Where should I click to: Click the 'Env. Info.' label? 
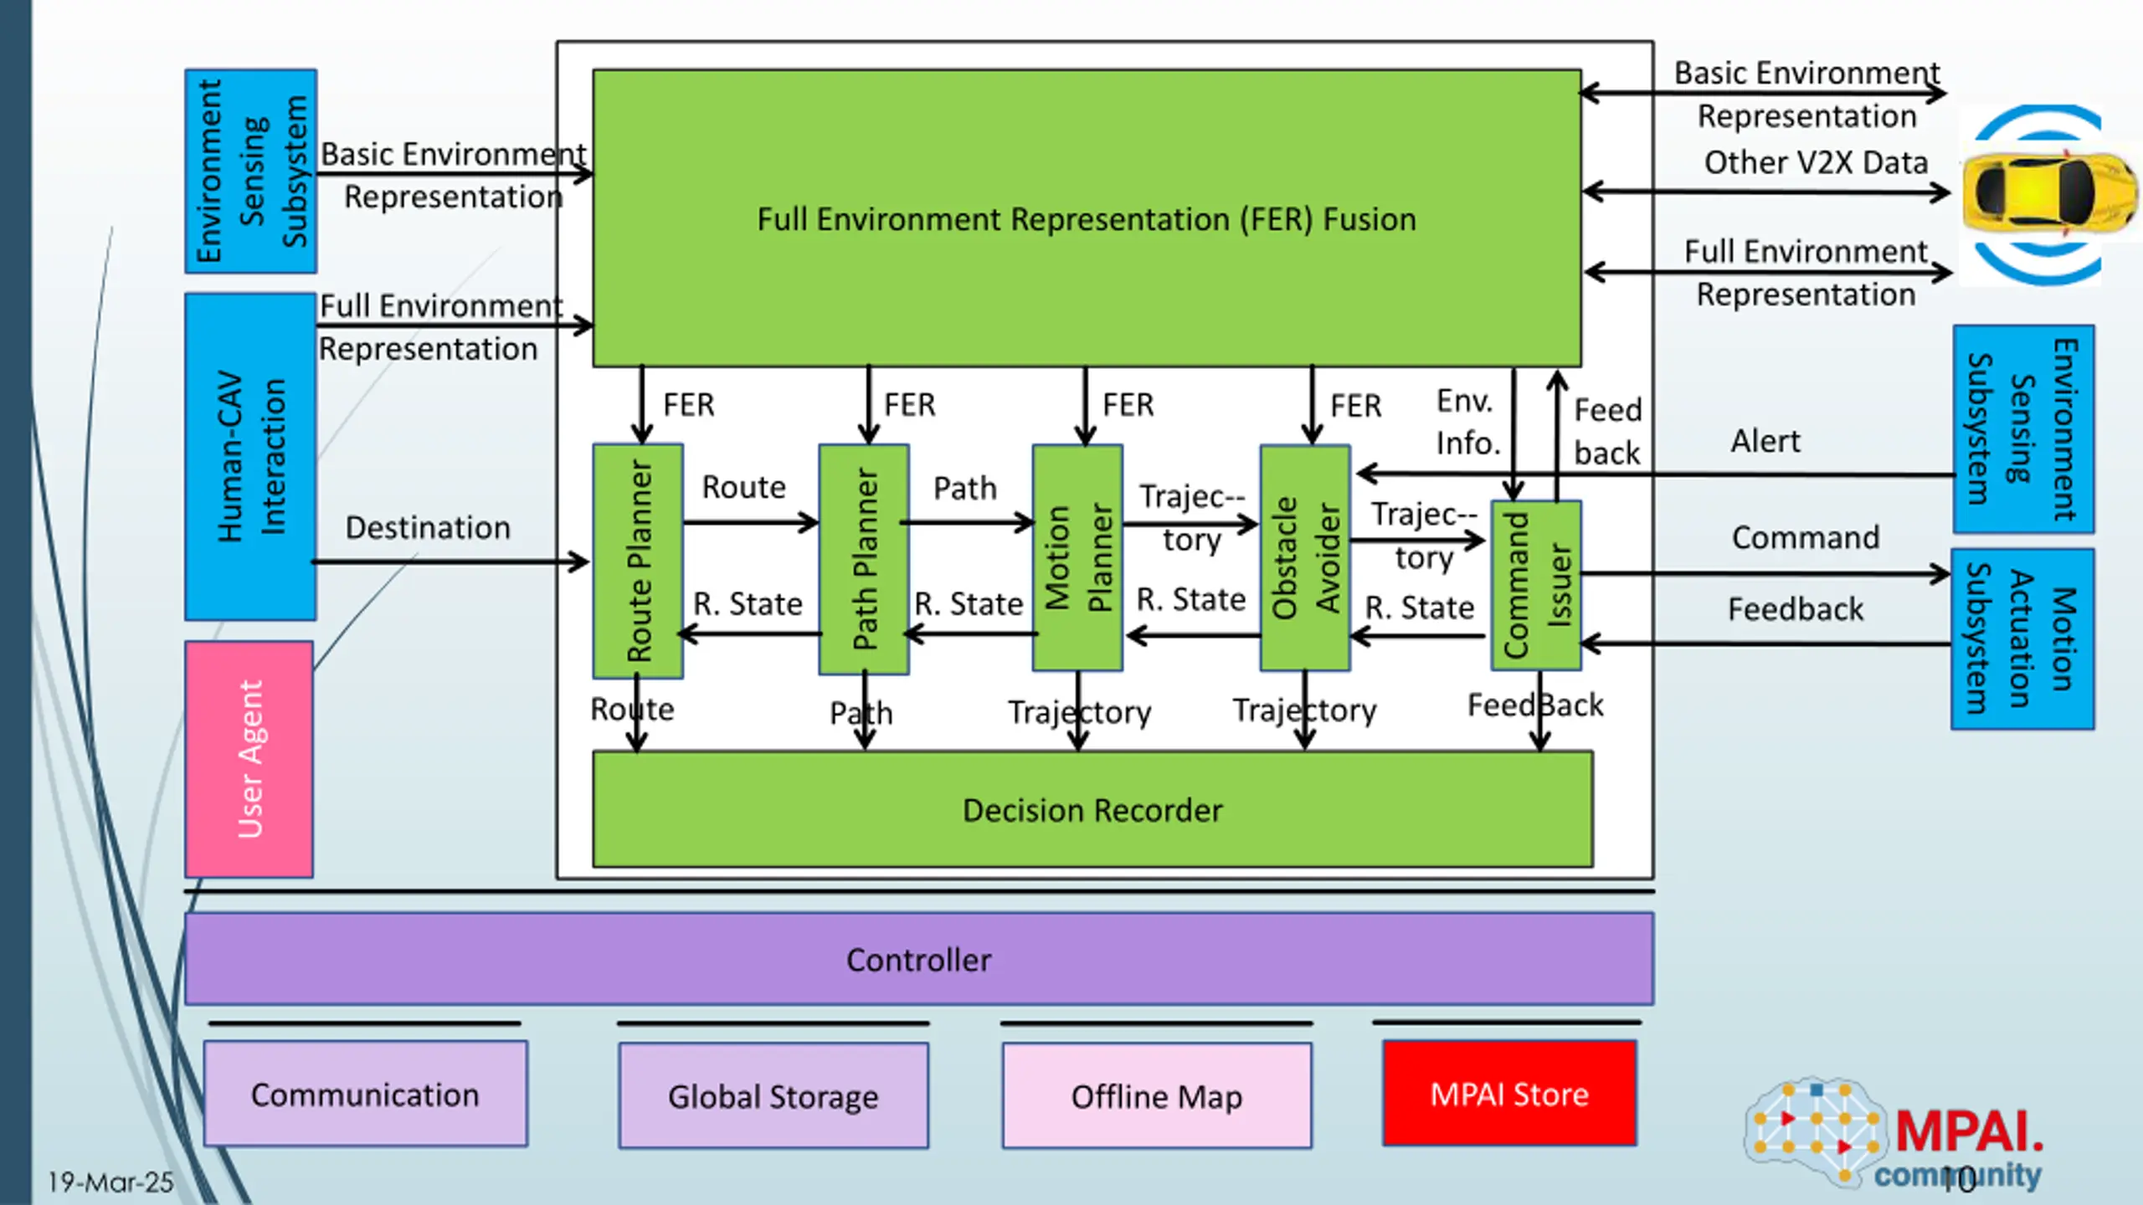tap(1467, 422)
